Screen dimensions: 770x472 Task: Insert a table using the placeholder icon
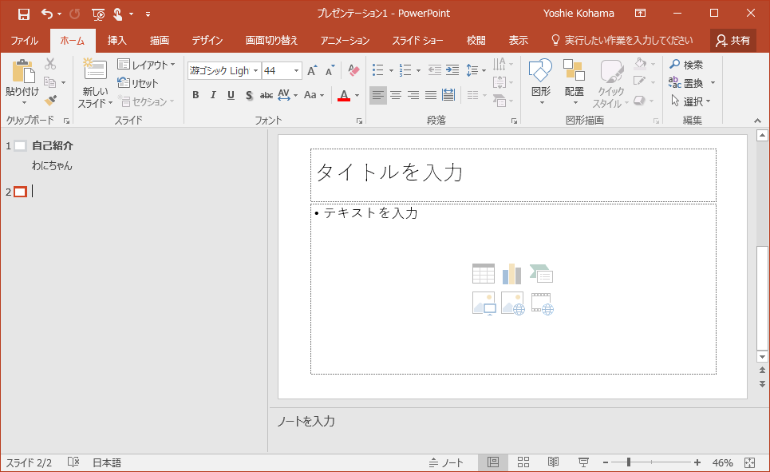pyautogui.click(x=484, y=274)
